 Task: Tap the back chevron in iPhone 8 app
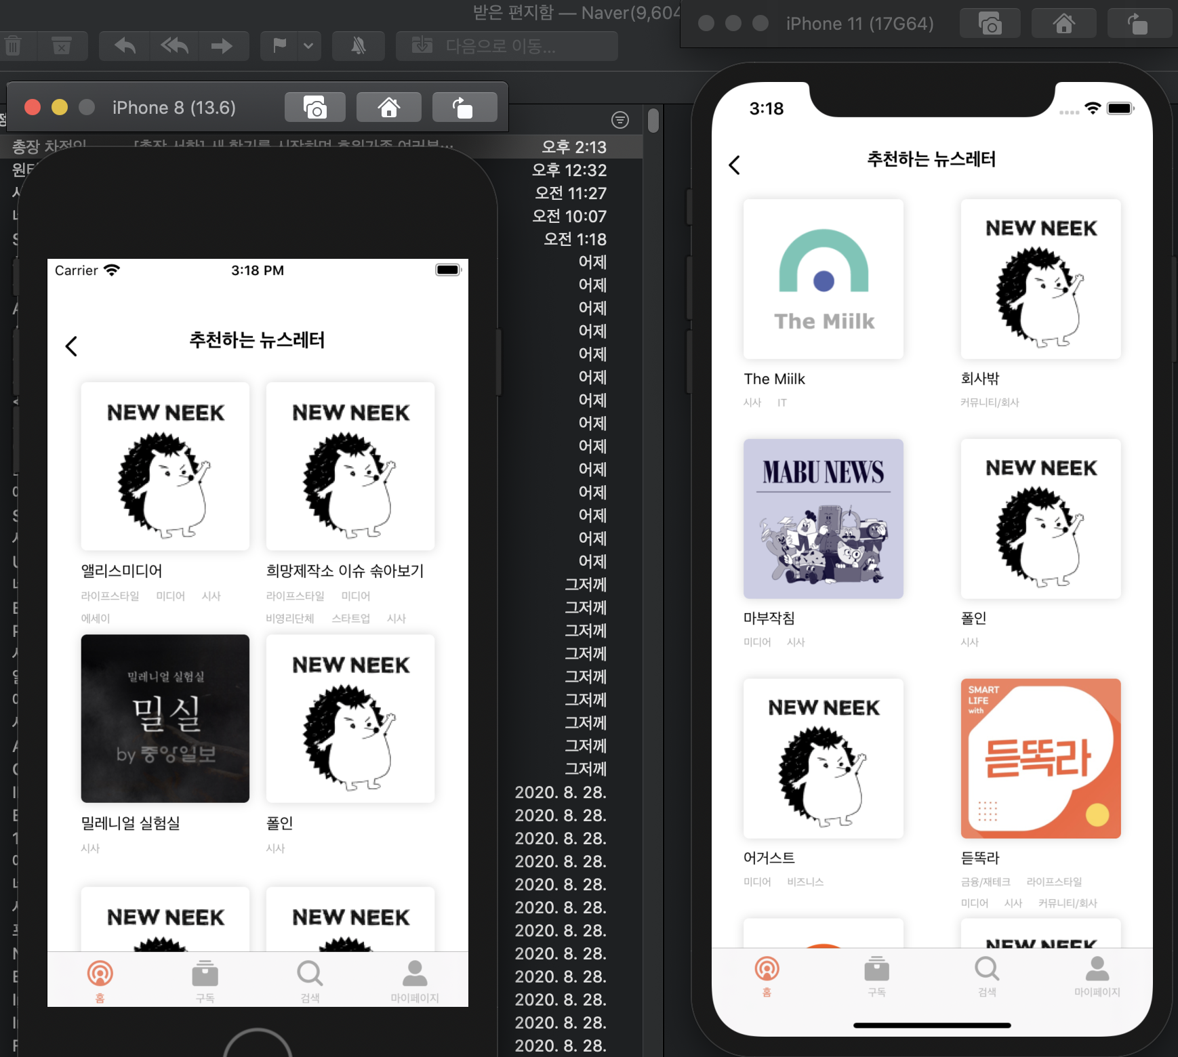tap(71, 346)
